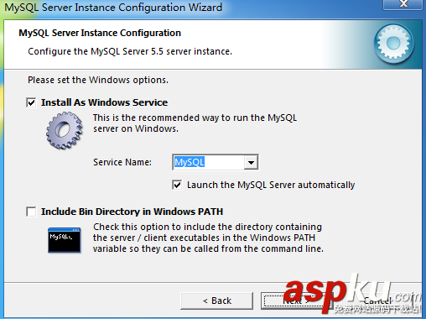Click the MySQL Server Instance Configuration heading

pos(100,33)
